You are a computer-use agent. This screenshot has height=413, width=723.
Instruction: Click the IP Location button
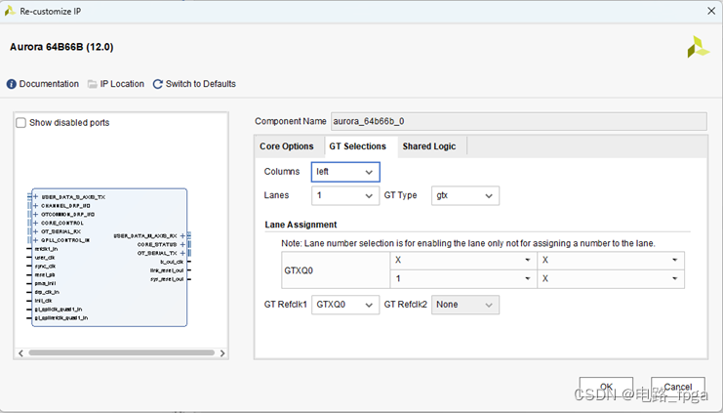[x=122, y=84]
